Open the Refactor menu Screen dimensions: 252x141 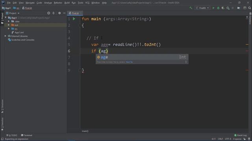pyautogui.click(x=58, y=3)
